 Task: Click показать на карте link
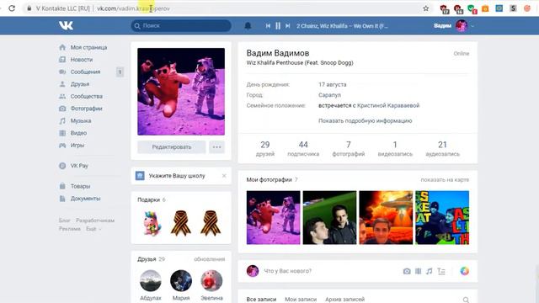pyautogui.click(x=445, y=179)
